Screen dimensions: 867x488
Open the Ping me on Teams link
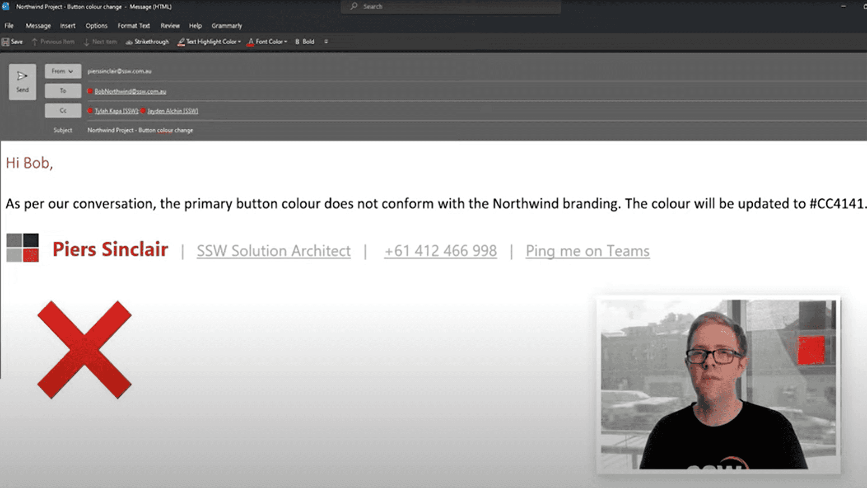point(587,251)
